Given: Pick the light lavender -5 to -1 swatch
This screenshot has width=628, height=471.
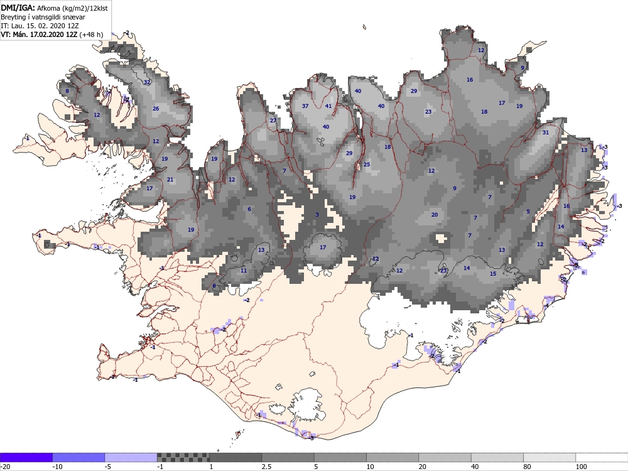Looking at the screenshot, I should (x=131, y=457).
